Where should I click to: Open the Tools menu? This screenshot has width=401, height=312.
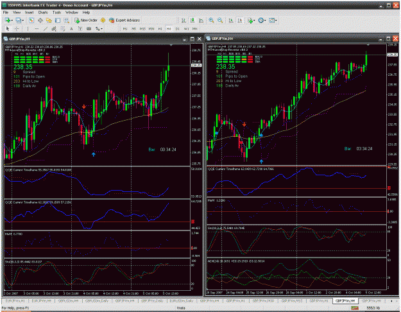click(x=56, y=12)
